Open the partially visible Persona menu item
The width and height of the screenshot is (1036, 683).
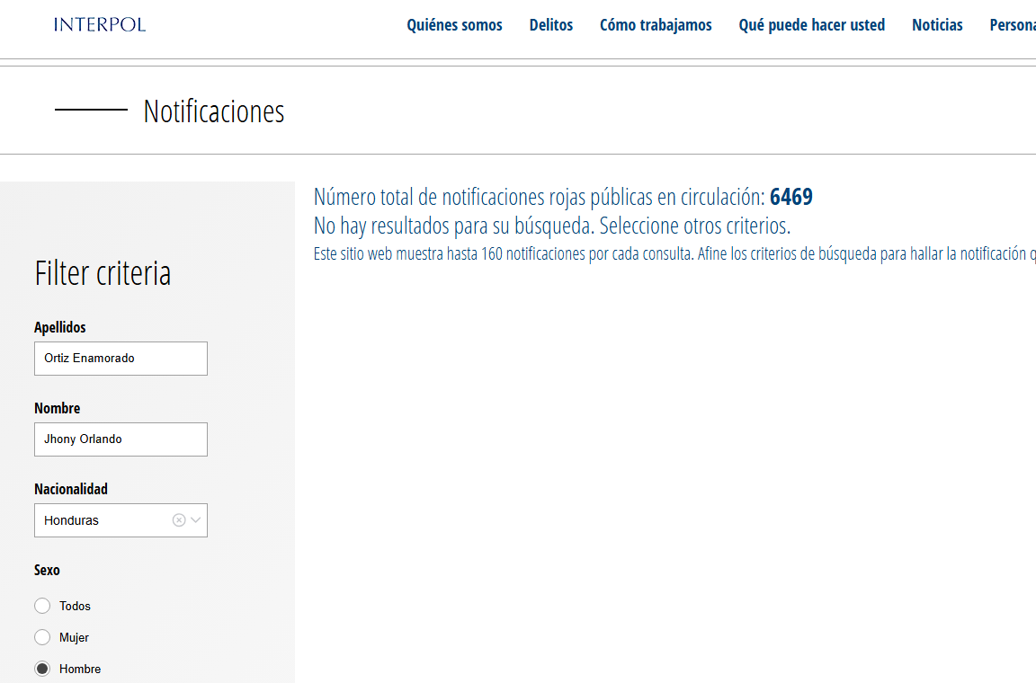click(1013, 25)
